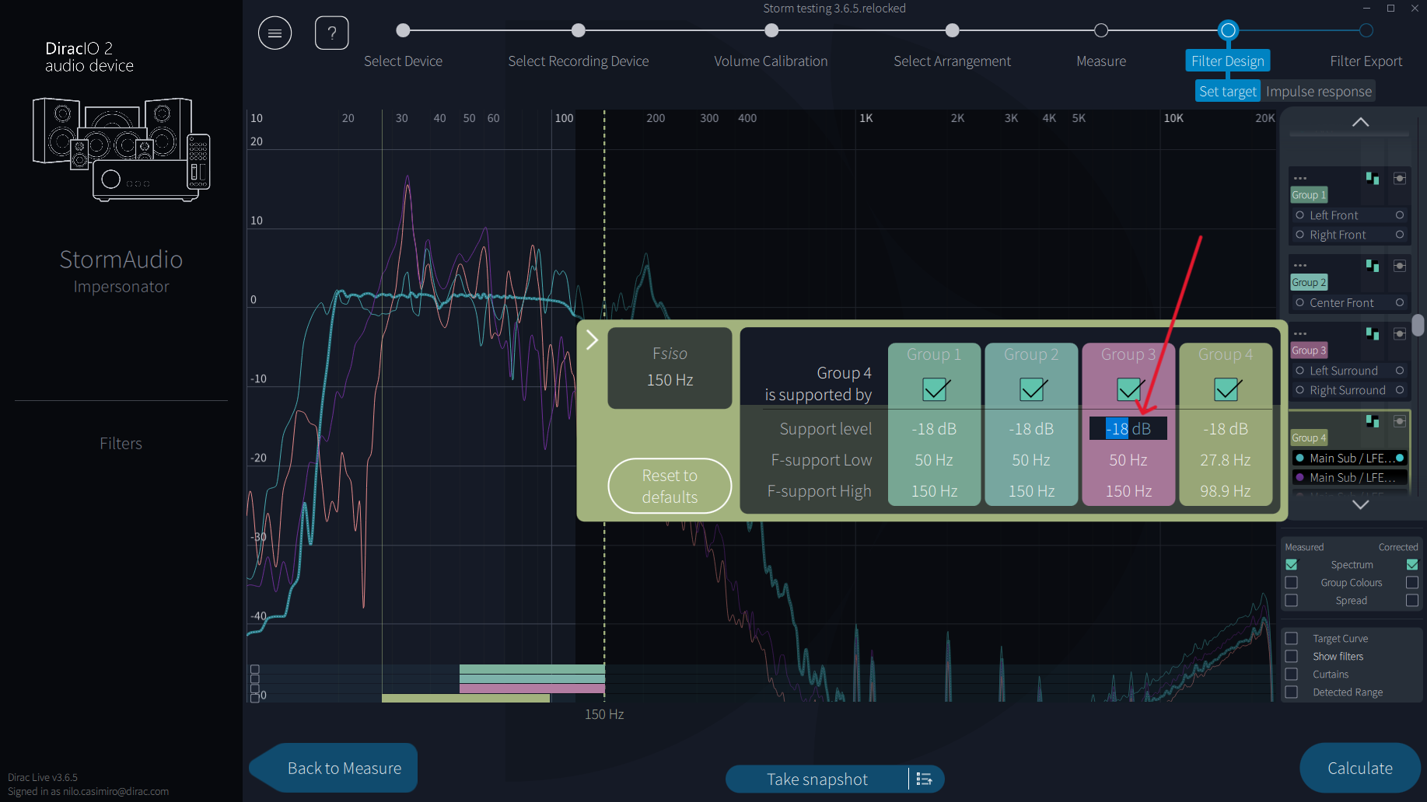Toggle the purple dot on second Main Sub / LFE row
1427x802 pixels.
[x=1299, y=477]
